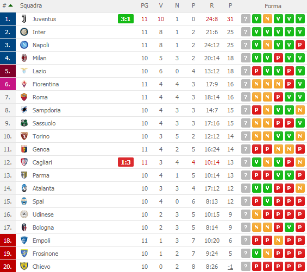307x272 pixels.
Task: Sort table by the # rank column arrow
Action: [x=11, y=5]
